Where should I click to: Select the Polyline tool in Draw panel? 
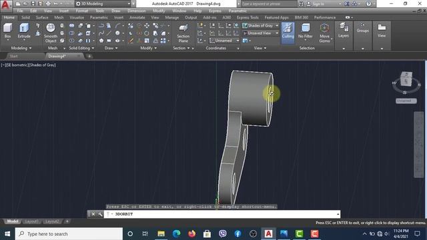tap(101, 25)
